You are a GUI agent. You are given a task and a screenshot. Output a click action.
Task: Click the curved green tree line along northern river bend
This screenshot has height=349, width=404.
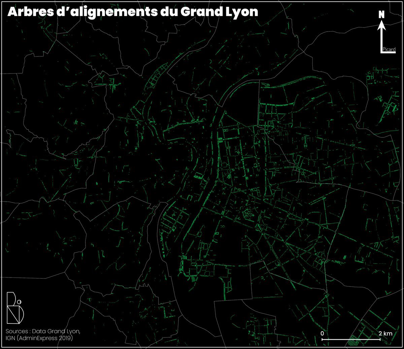point(236,87)
